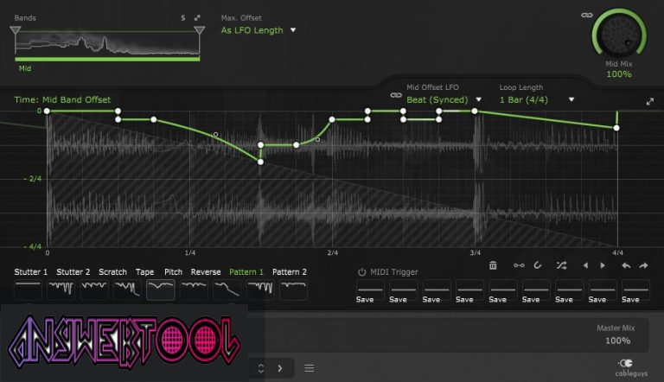664x382 pixels.
Task: Select the left band split triangle handle
Action: (x=16, y=30)
